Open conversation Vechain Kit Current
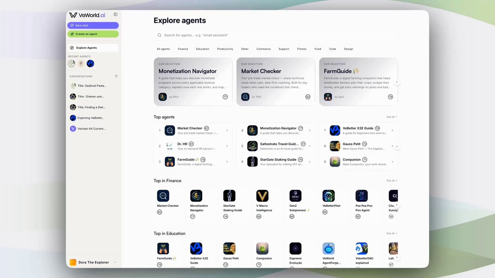The width and height of the screenshot is (495, 278). click(93, 128)
